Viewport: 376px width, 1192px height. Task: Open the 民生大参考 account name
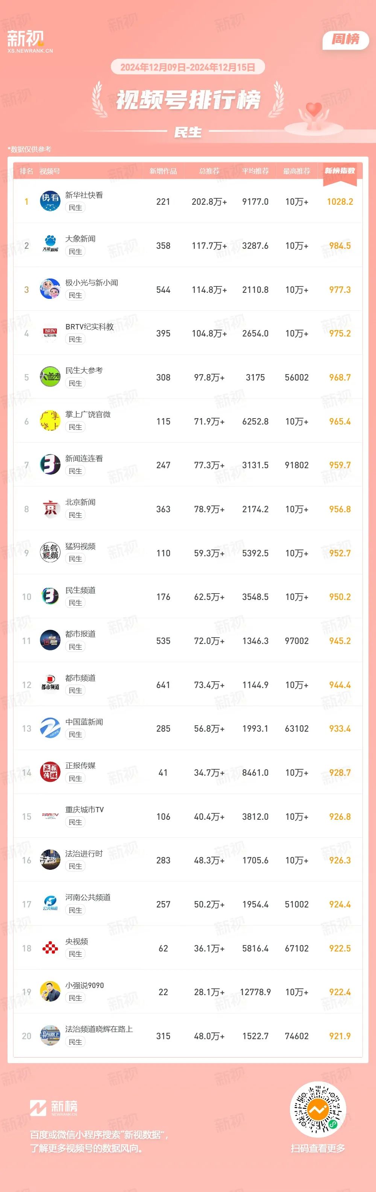tap(84, 370)
